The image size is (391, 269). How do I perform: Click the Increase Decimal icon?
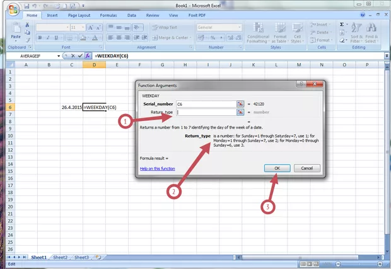pyautogui.click(x=230, y=38)
